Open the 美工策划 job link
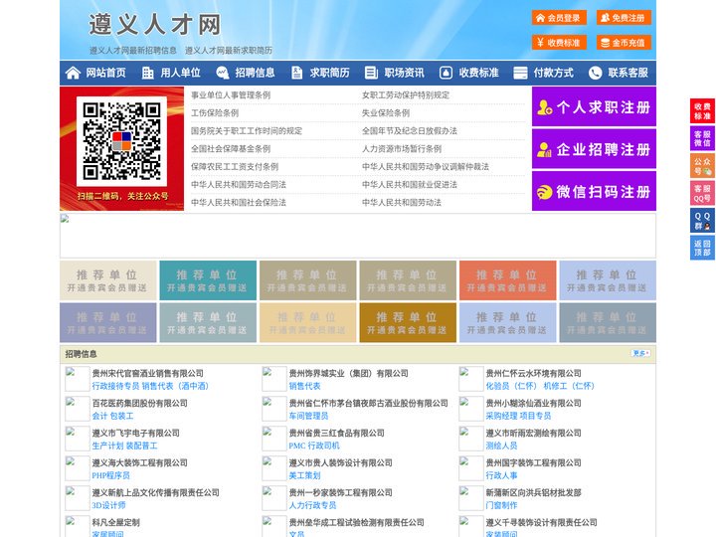716x537 pixels. pyautogui.click(x=304, y=475)
